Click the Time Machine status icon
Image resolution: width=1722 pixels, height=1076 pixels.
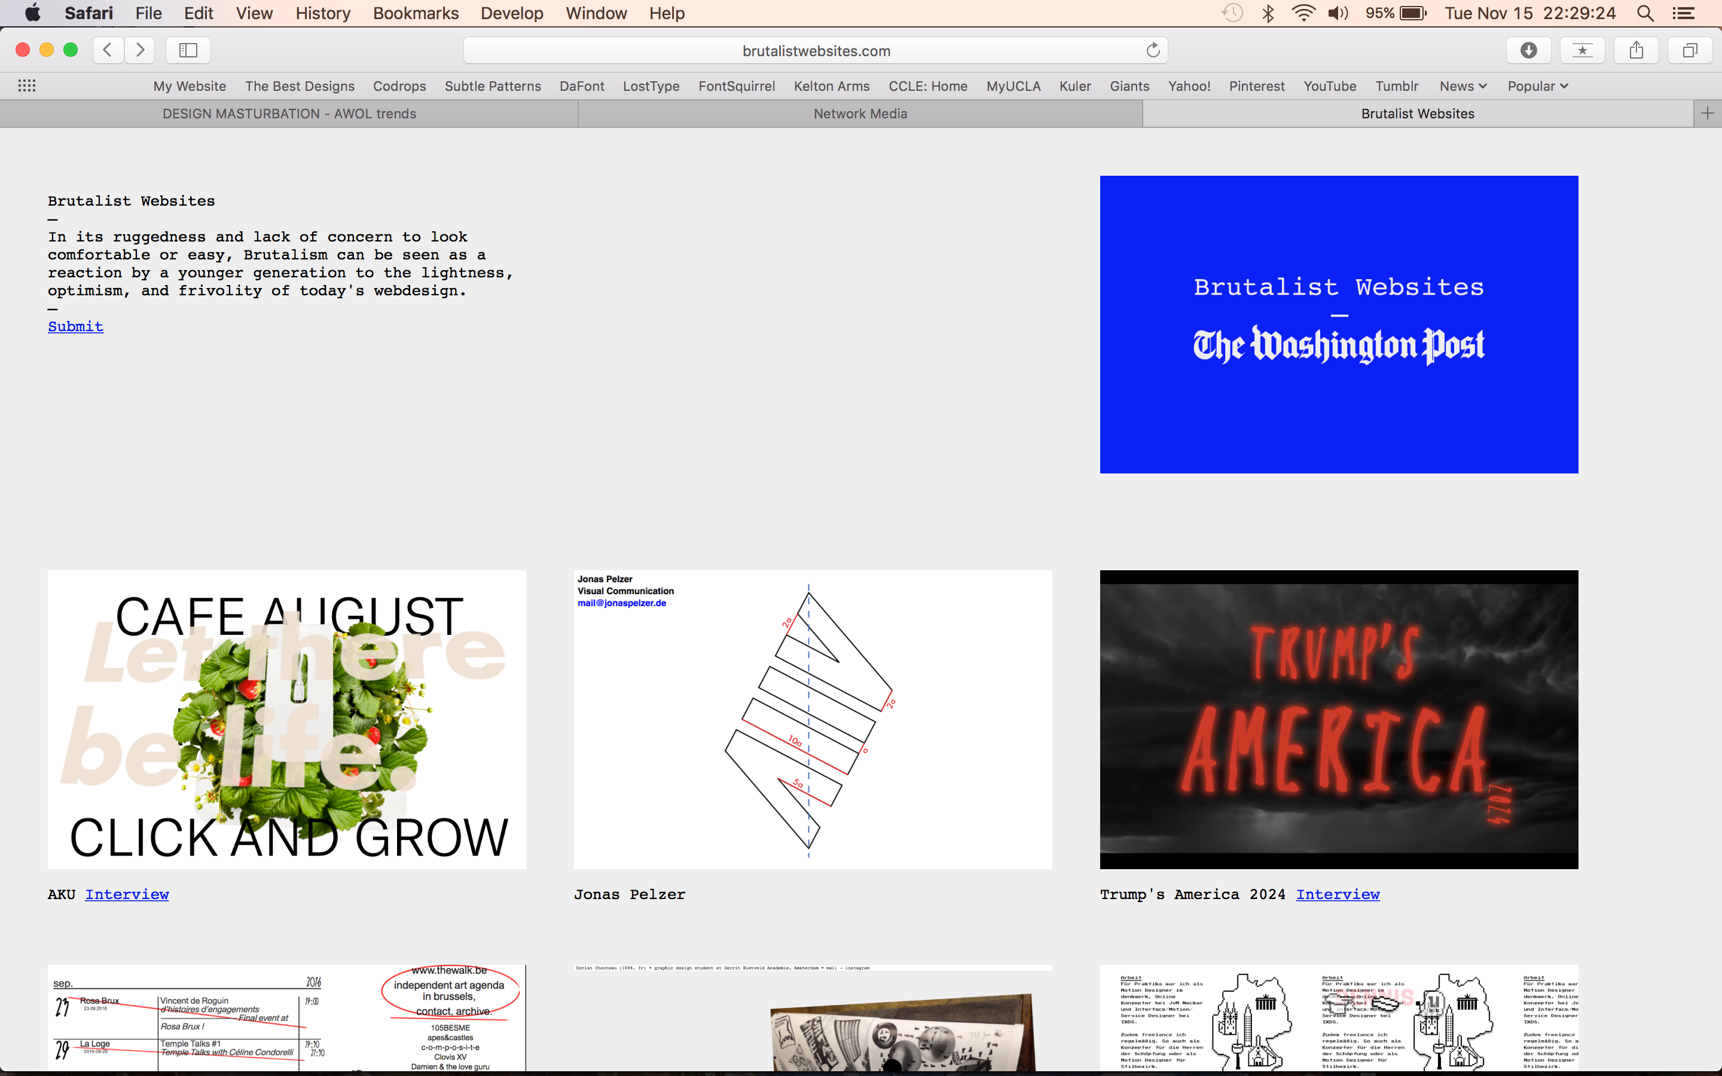[x=1232, y=13]
